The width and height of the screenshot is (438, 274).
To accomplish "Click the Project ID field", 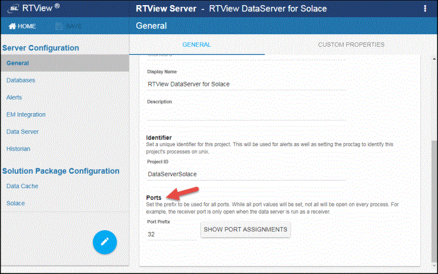I will tap(246, 174).
